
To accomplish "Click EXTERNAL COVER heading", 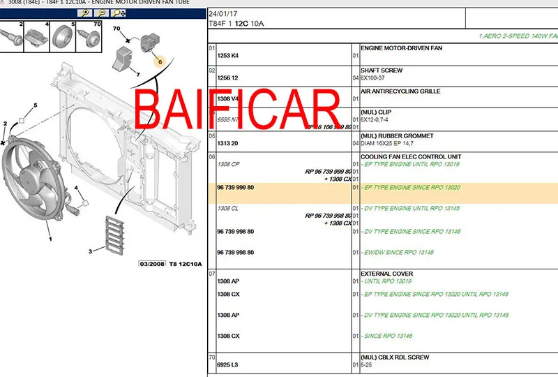I will (387, 274).
